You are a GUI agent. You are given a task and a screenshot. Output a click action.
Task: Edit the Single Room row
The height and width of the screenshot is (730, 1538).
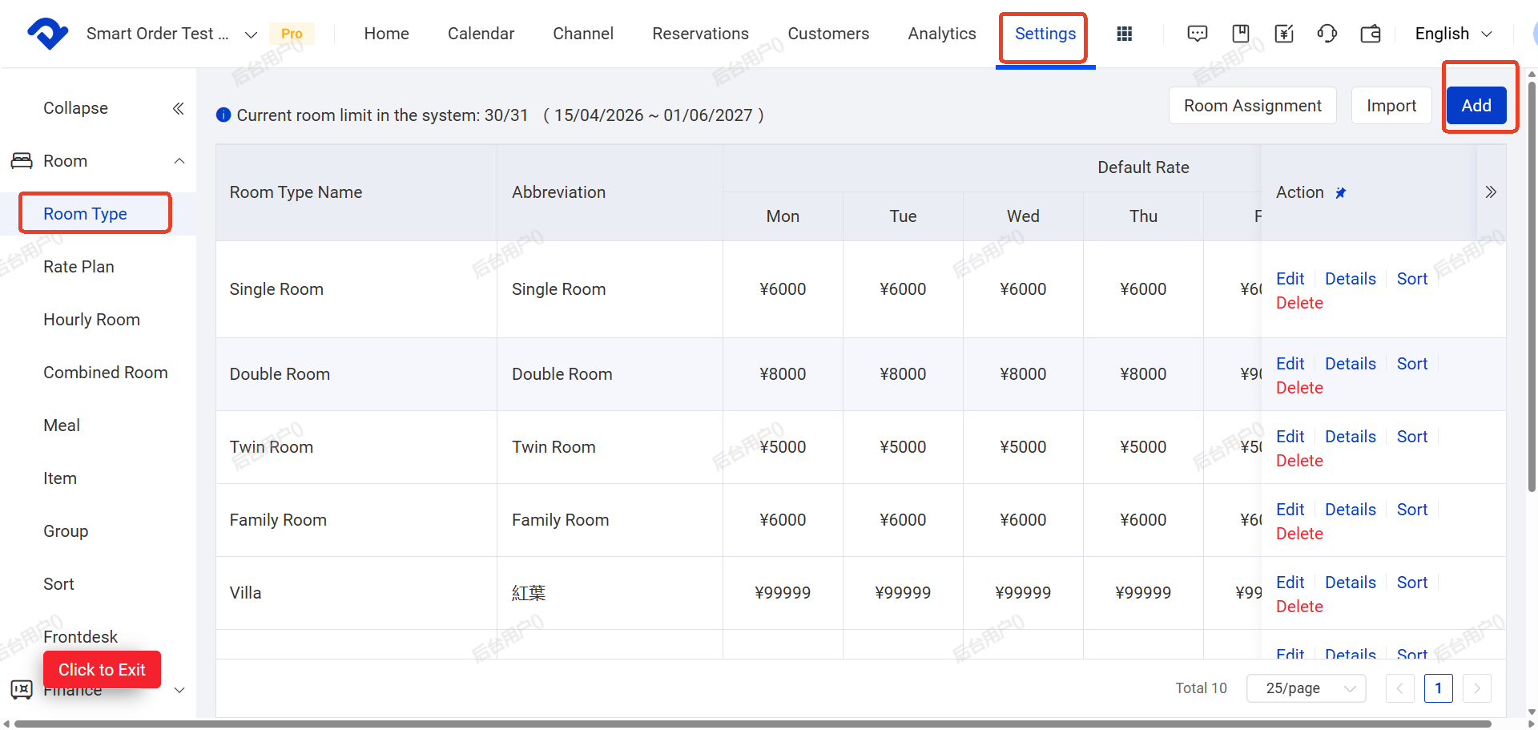pyautogui.click(x=1290, y=279)
